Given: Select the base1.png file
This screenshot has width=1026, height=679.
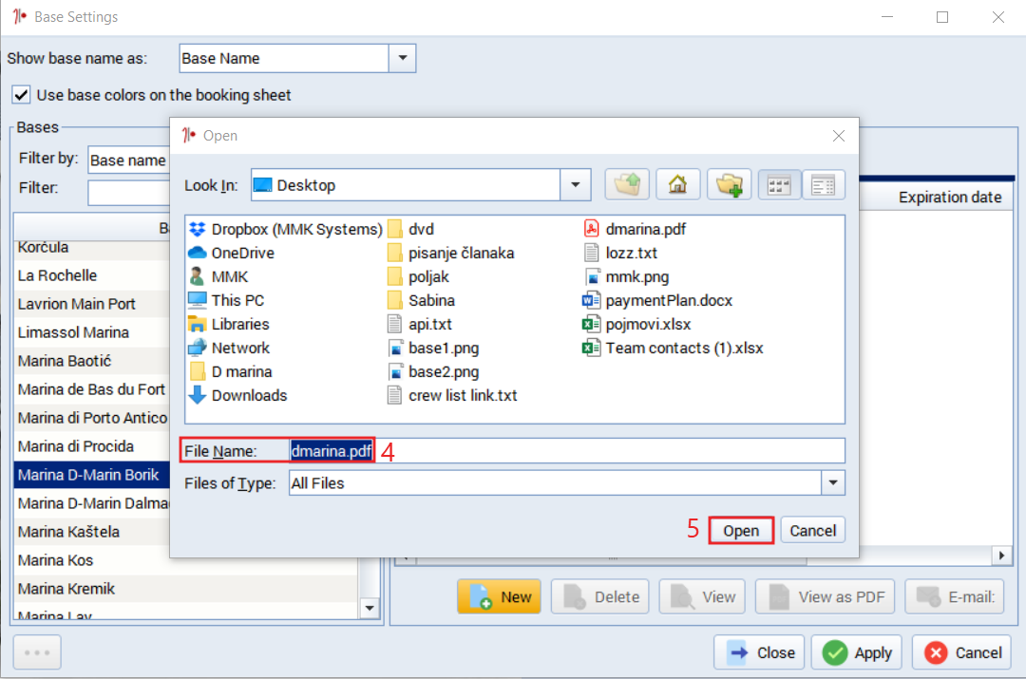Looking at the screenshot, I should click(433, 348).
